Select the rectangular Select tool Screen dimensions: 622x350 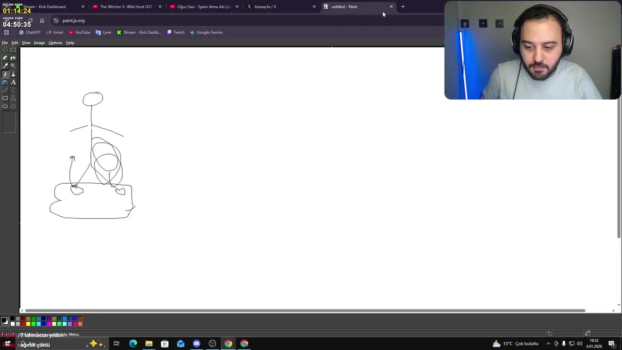(13, 50)
